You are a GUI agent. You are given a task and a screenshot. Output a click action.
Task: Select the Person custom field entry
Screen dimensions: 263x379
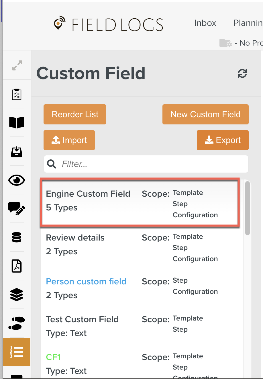pos(86,282)
